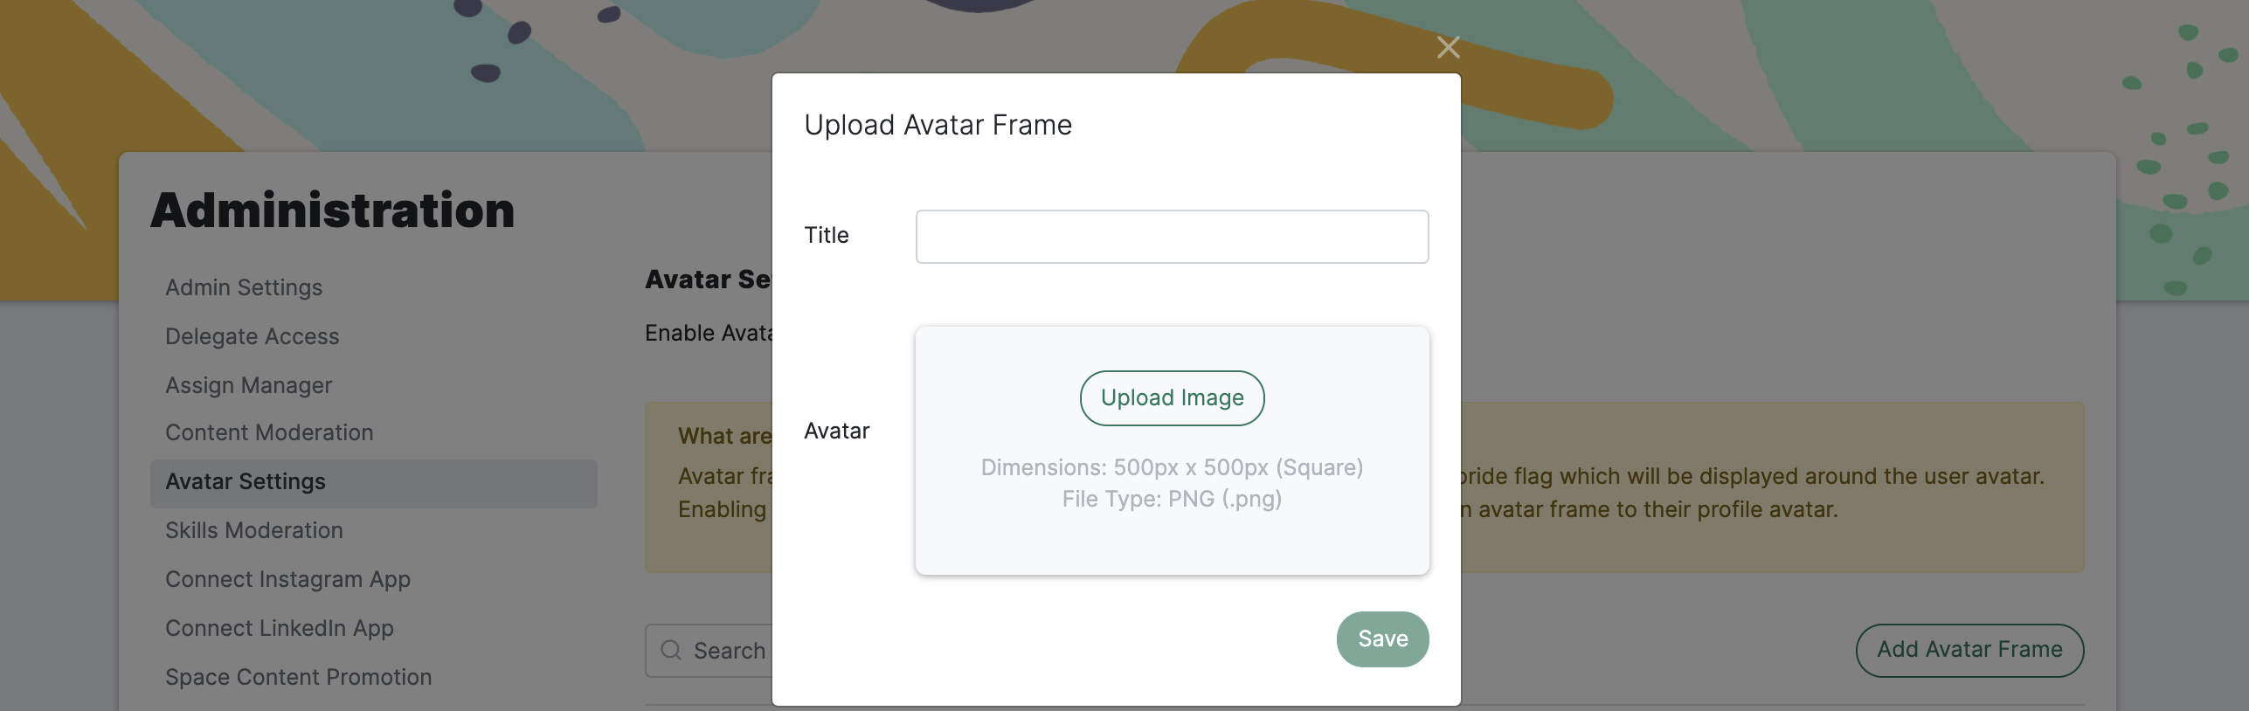Click the search magnifier icon
2249x711 pixels.
669,650
